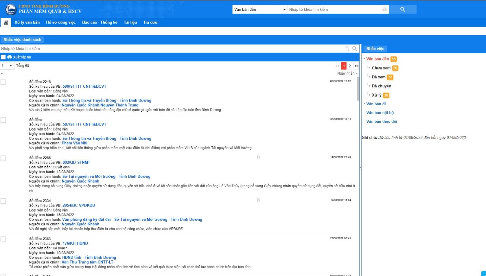Jump to last page using pagination arrow
The width and height of the screenshot is (486, 276).
point(356,66)
